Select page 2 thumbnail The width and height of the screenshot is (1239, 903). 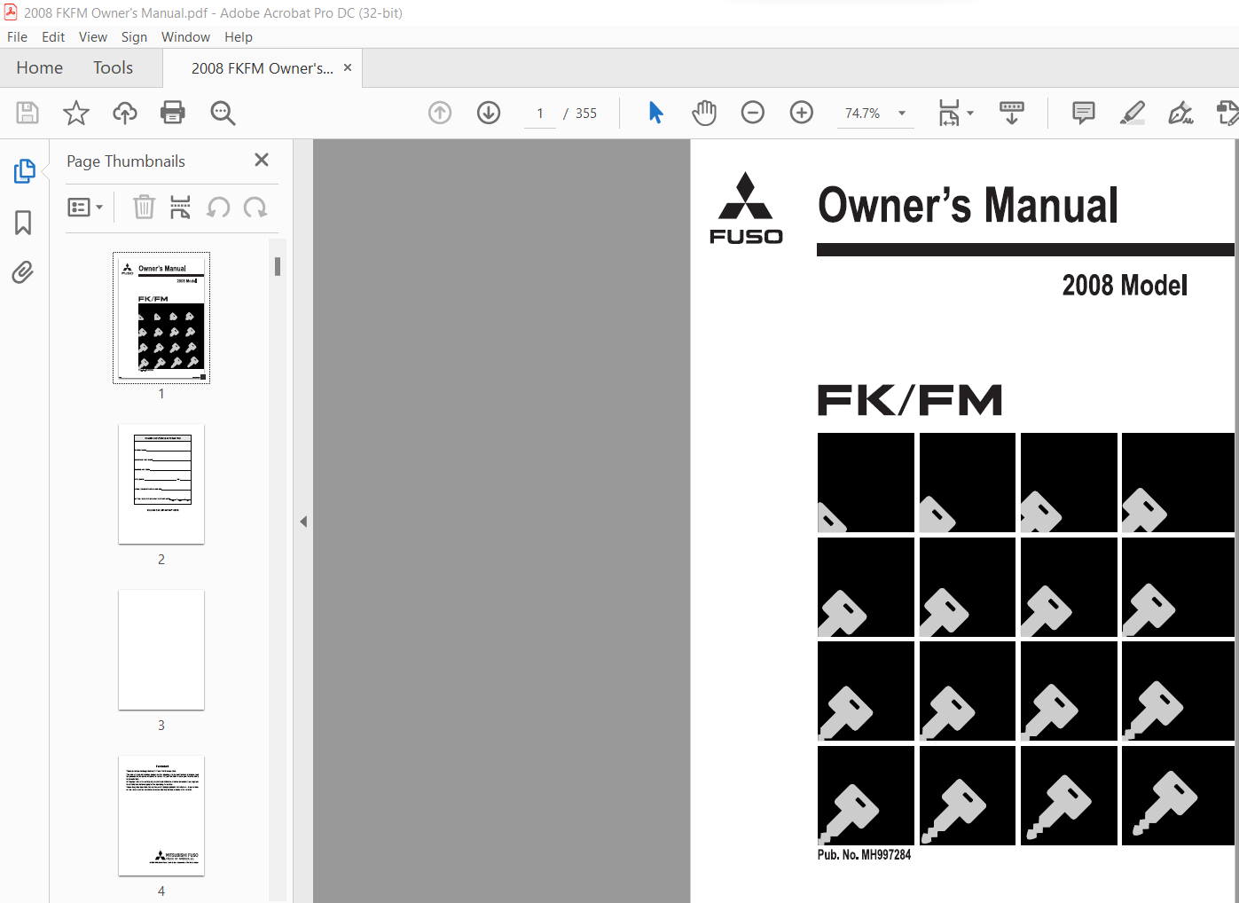(x=161, y=484)
